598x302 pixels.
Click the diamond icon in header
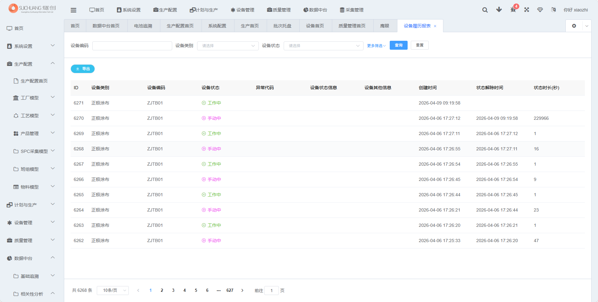click(540, 10)
